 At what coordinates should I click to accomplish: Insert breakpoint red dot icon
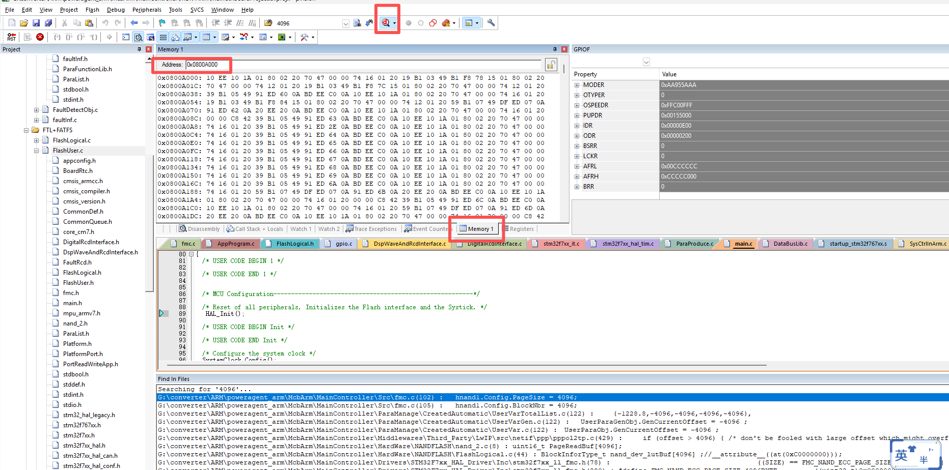click(x=409, y=23)
